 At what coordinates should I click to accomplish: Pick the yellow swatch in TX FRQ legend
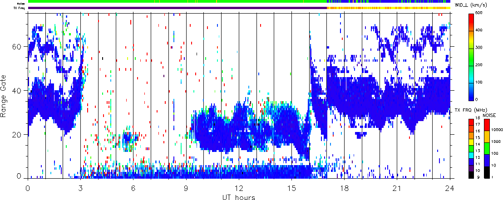tap(471, 142)
